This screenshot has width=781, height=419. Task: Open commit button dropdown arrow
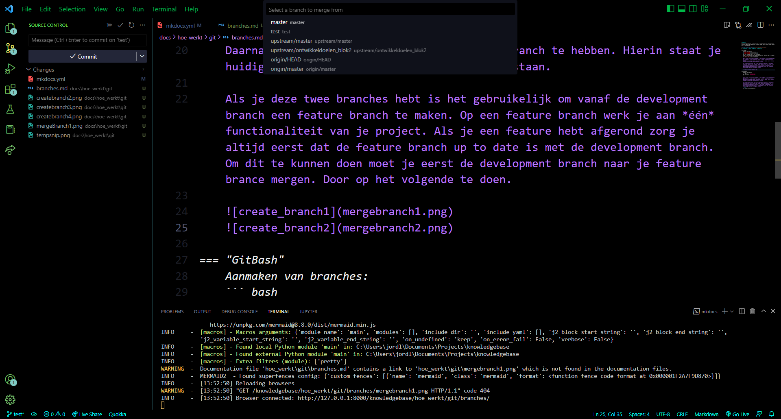[142, 56]
